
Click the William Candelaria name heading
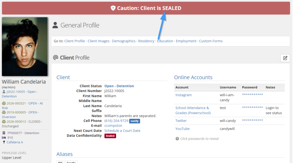pos(24,82)
